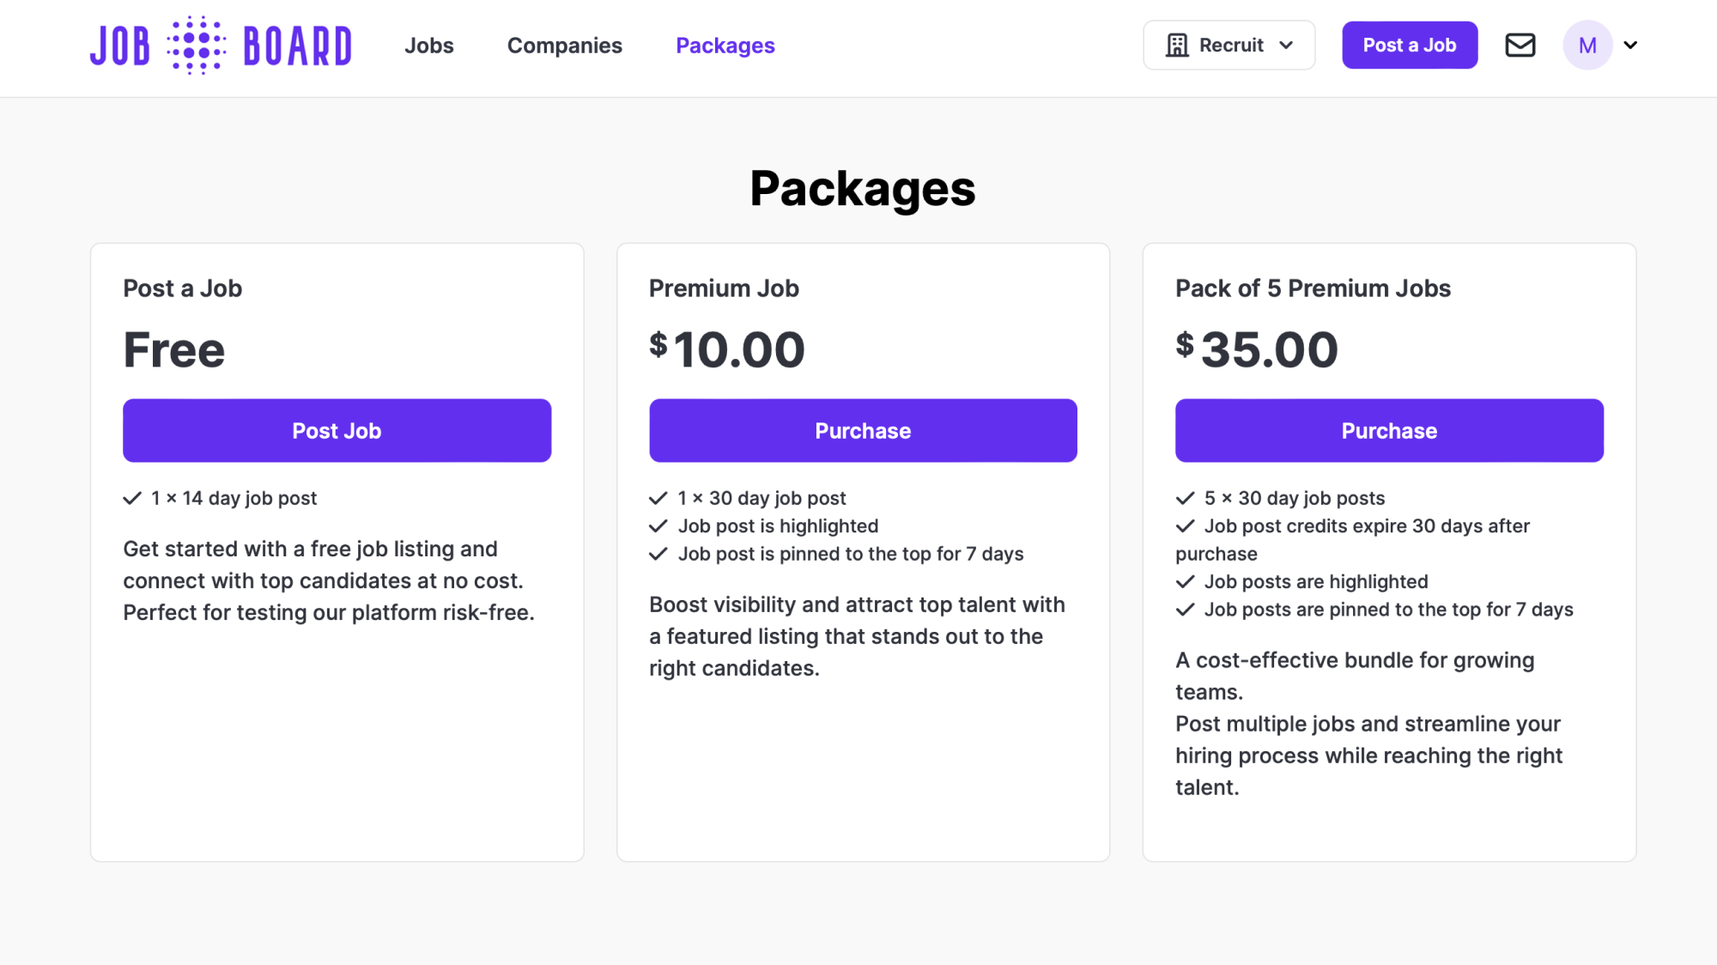Click Post Job on the Free package

point(337,431)
